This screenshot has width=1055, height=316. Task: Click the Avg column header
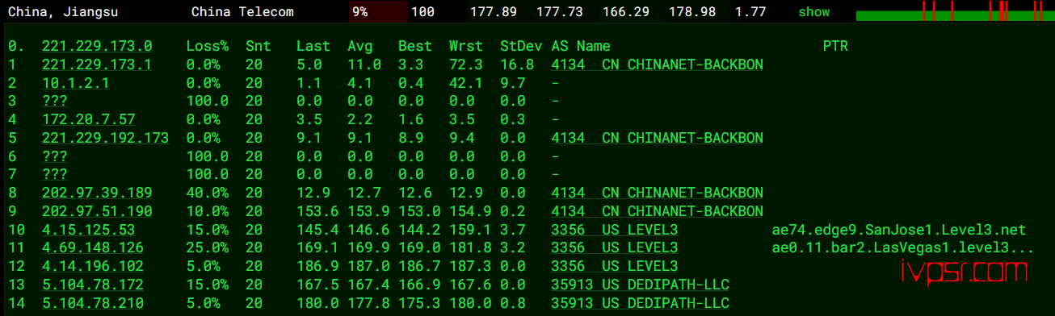[x=360, y=46]
